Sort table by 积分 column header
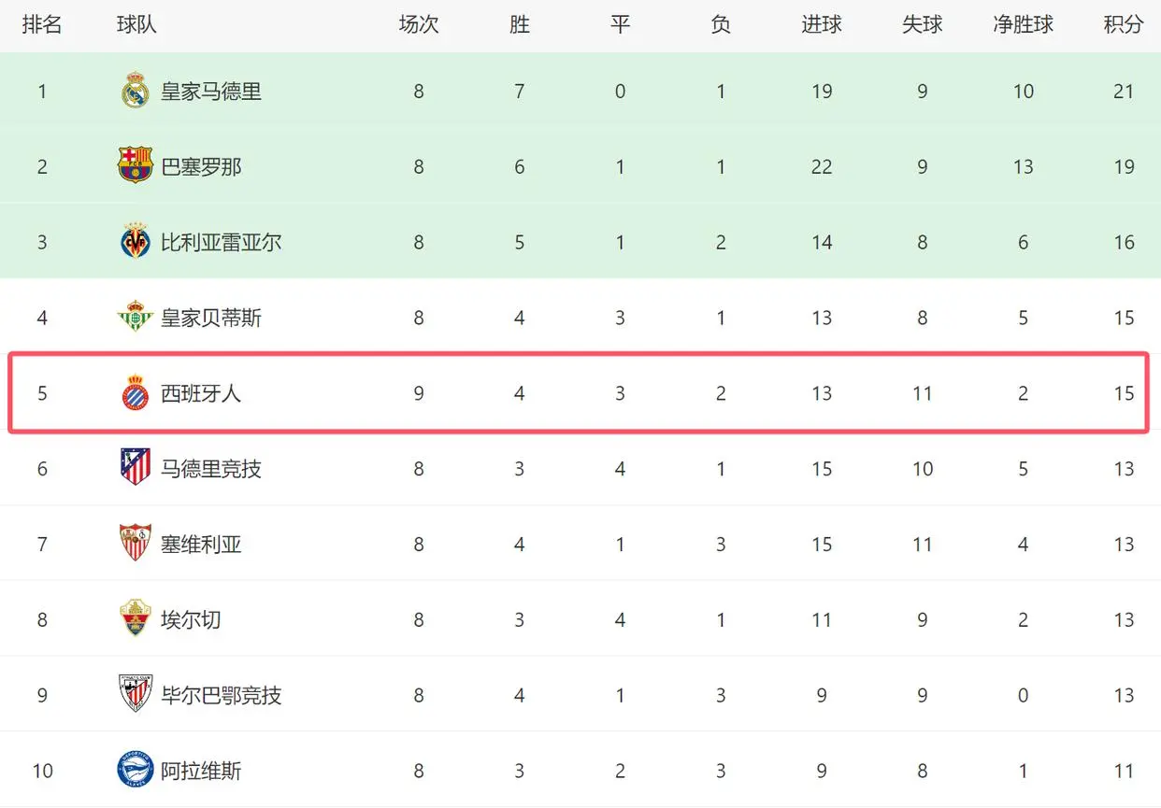 tap(1123, 25)
